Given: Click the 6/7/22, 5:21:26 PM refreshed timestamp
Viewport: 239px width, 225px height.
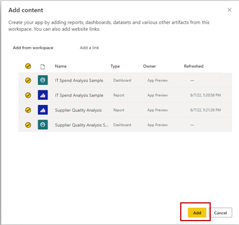Looking at the screenshot, I should 206,110.
